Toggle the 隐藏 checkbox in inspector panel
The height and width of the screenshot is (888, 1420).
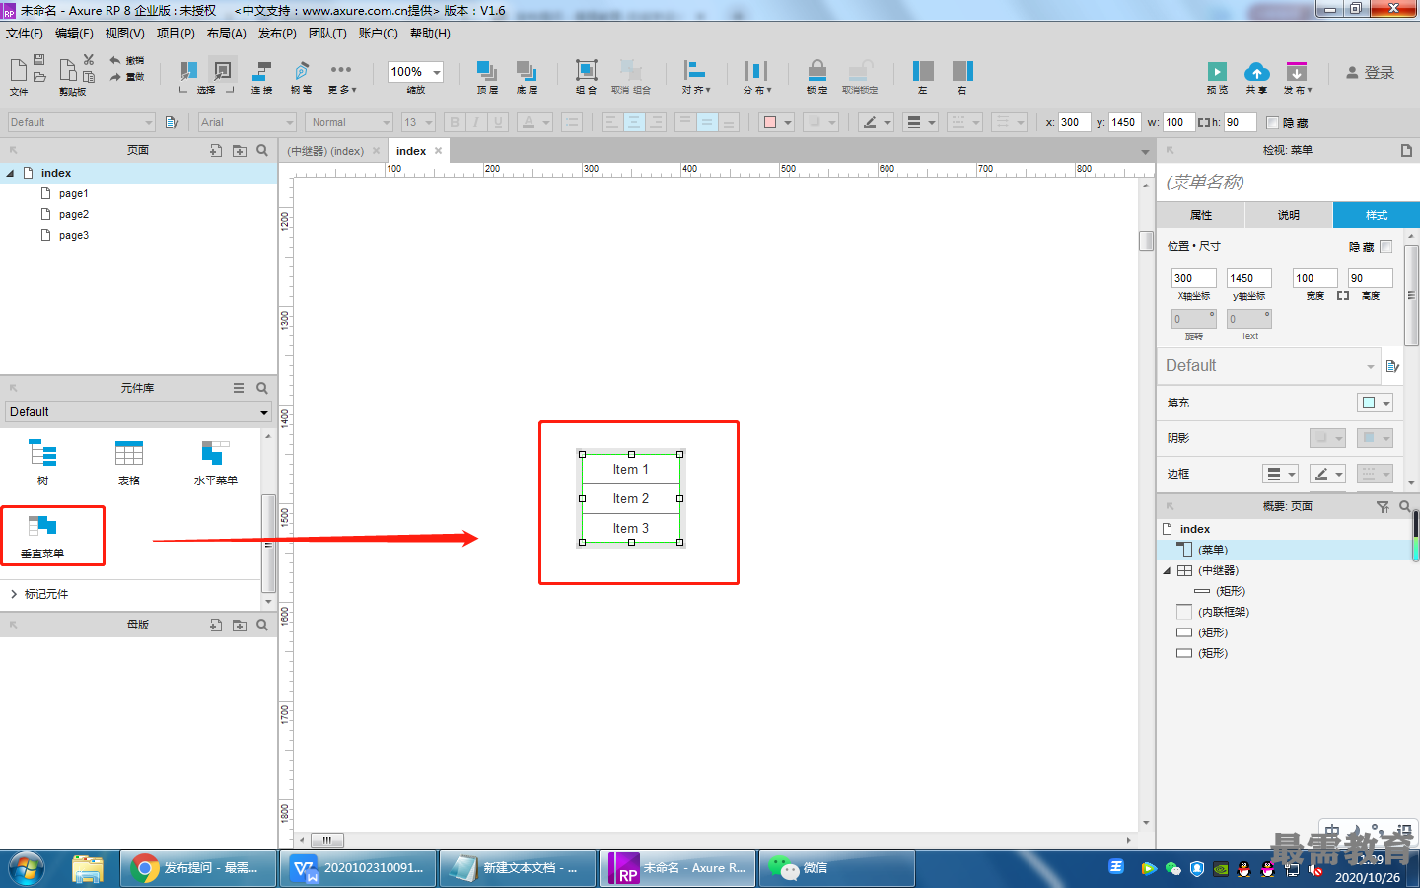click(1386, 246)
